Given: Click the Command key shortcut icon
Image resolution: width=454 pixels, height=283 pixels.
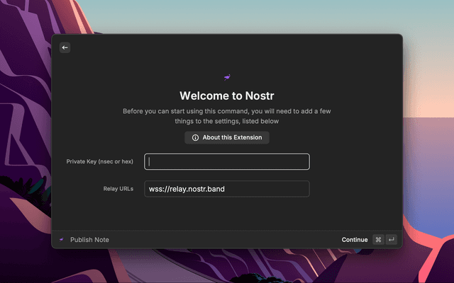Looking at the screenshot, I should (x=378, y=240).
